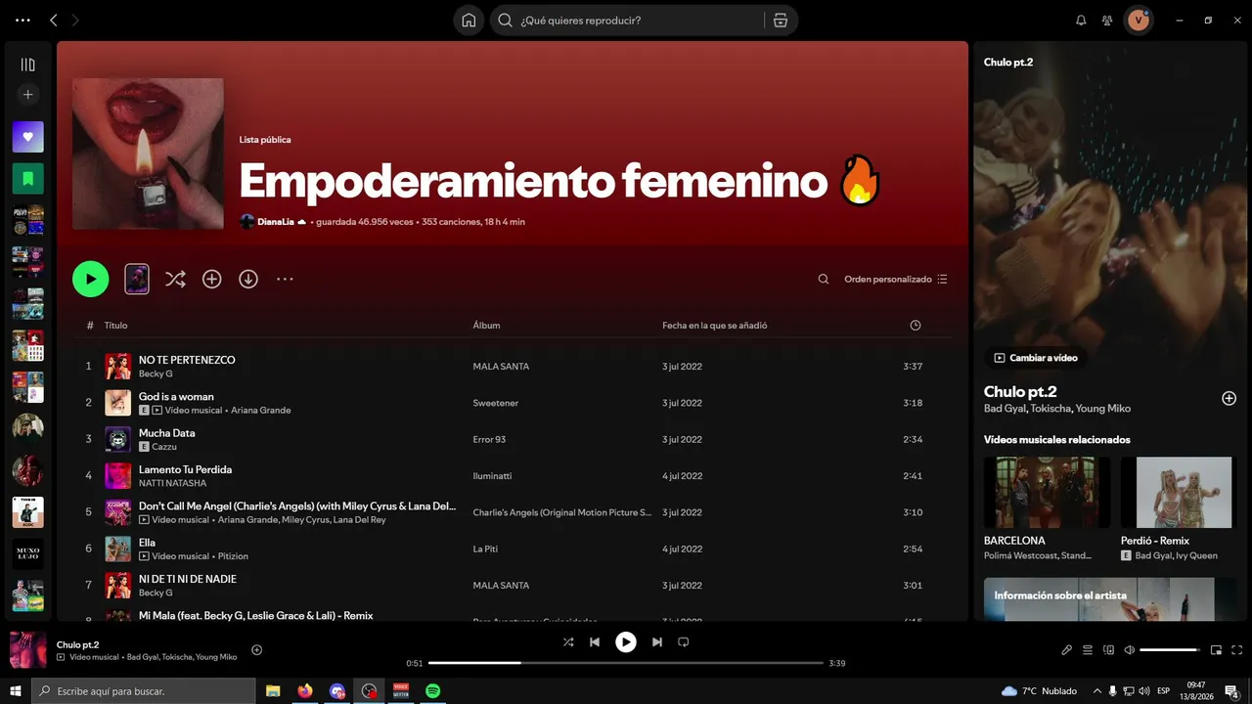Viewport: 1252px width, 704px height.
Task: Toggle repeat in the bottom player bar
Action: pyautogui.click(x=684, y=642)
